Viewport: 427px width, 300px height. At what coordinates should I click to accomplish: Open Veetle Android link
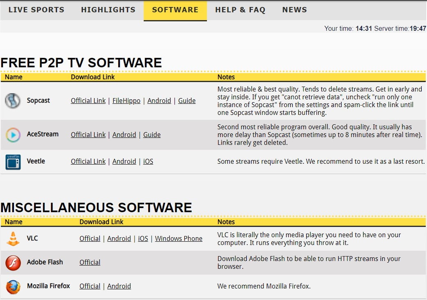point(124,161)
